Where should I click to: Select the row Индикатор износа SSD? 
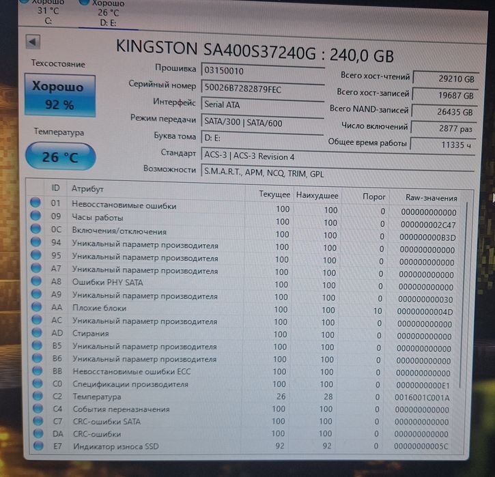(241, 446)
